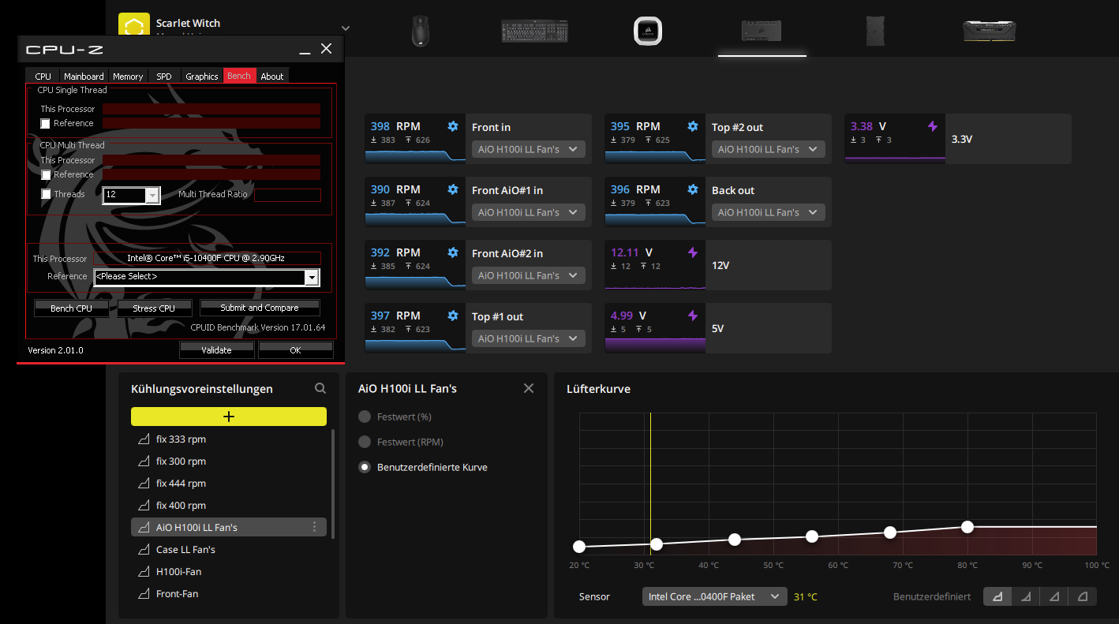Click the fan curve point at 20 °C
This screenshot has width=1119, height=624.
tap(579, 547)
